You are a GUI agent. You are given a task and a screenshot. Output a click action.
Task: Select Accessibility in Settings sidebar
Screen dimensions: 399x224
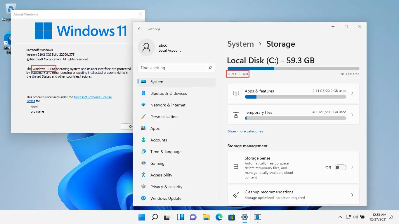tap(177, 175)
